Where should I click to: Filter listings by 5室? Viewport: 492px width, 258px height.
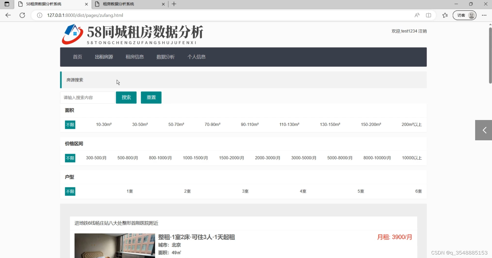point(361,191)
